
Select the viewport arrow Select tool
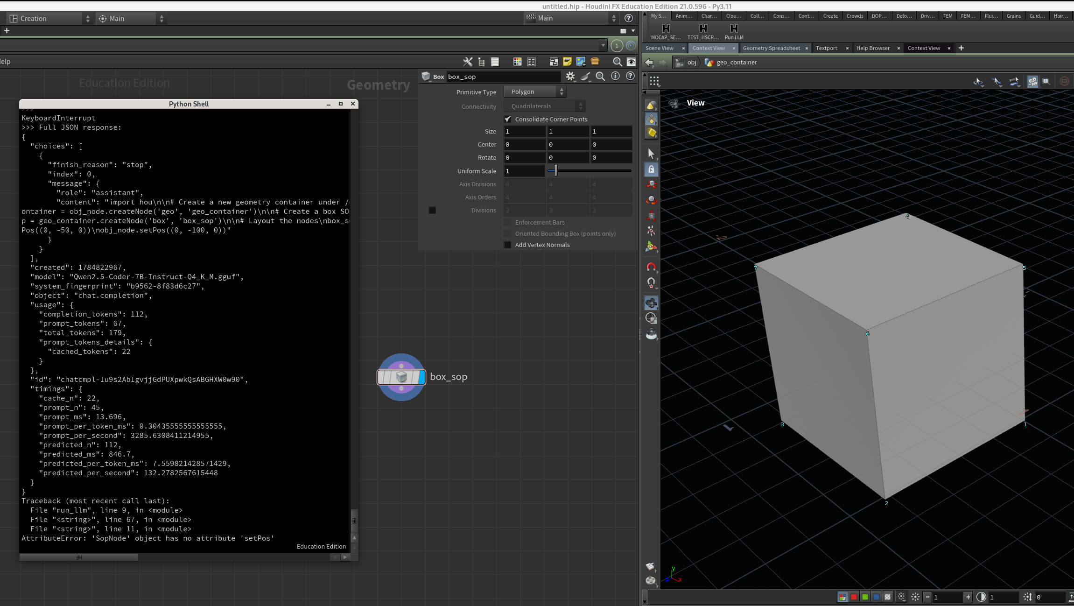[x=651, y=154]
